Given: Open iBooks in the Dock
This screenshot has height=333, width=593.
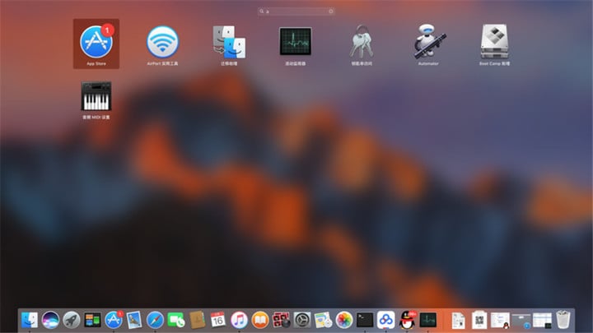Looking at the screenshot, I should (260, 320).
